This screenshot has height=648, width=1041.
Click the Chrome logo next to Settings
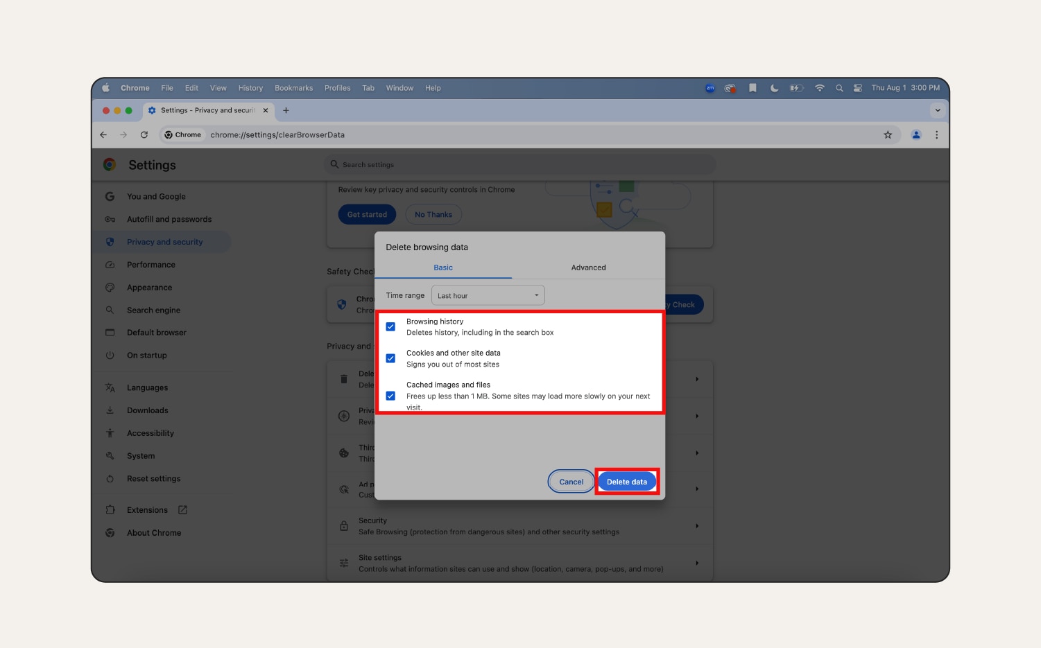click(x=110, y=164)
